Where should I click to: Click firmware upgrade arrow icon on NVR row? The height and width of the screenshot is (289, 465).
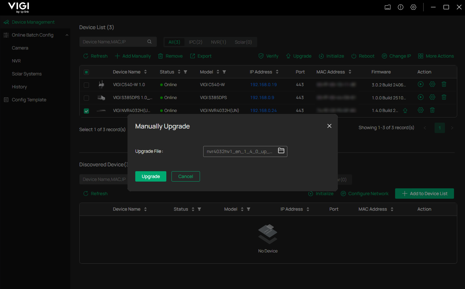pyautogui.click(x=405, y=110)
